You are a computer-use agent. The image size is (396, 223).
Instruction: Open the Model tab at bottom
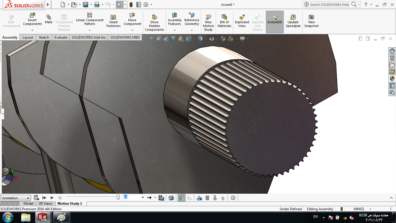point(28,204)
